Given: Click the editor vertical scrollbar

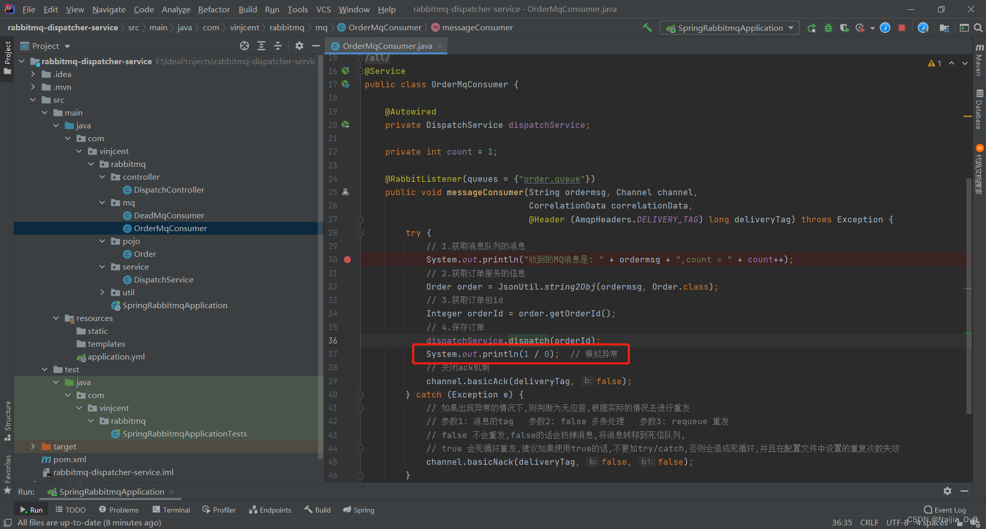Looking at the screenshot, I should point(969,295).
